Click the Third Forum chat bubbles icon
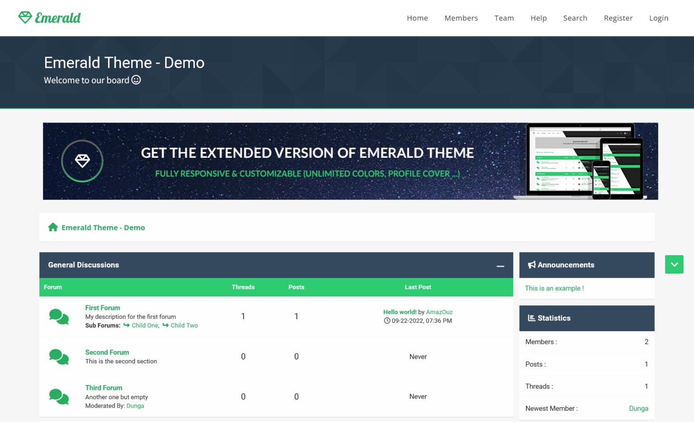This screenshot has height=422, width=694. point(59,397)
